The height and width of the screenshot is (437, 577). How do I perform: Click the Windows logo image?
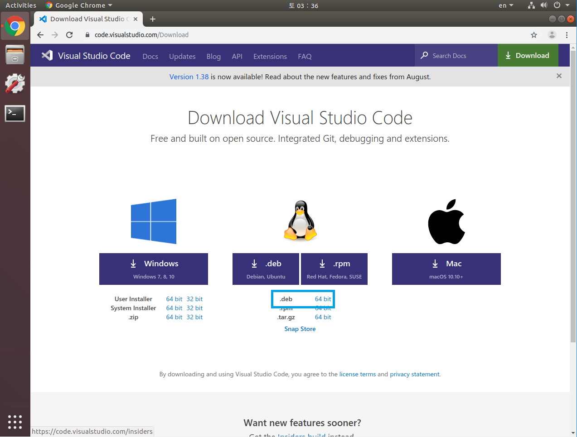(x=154, y=221)
